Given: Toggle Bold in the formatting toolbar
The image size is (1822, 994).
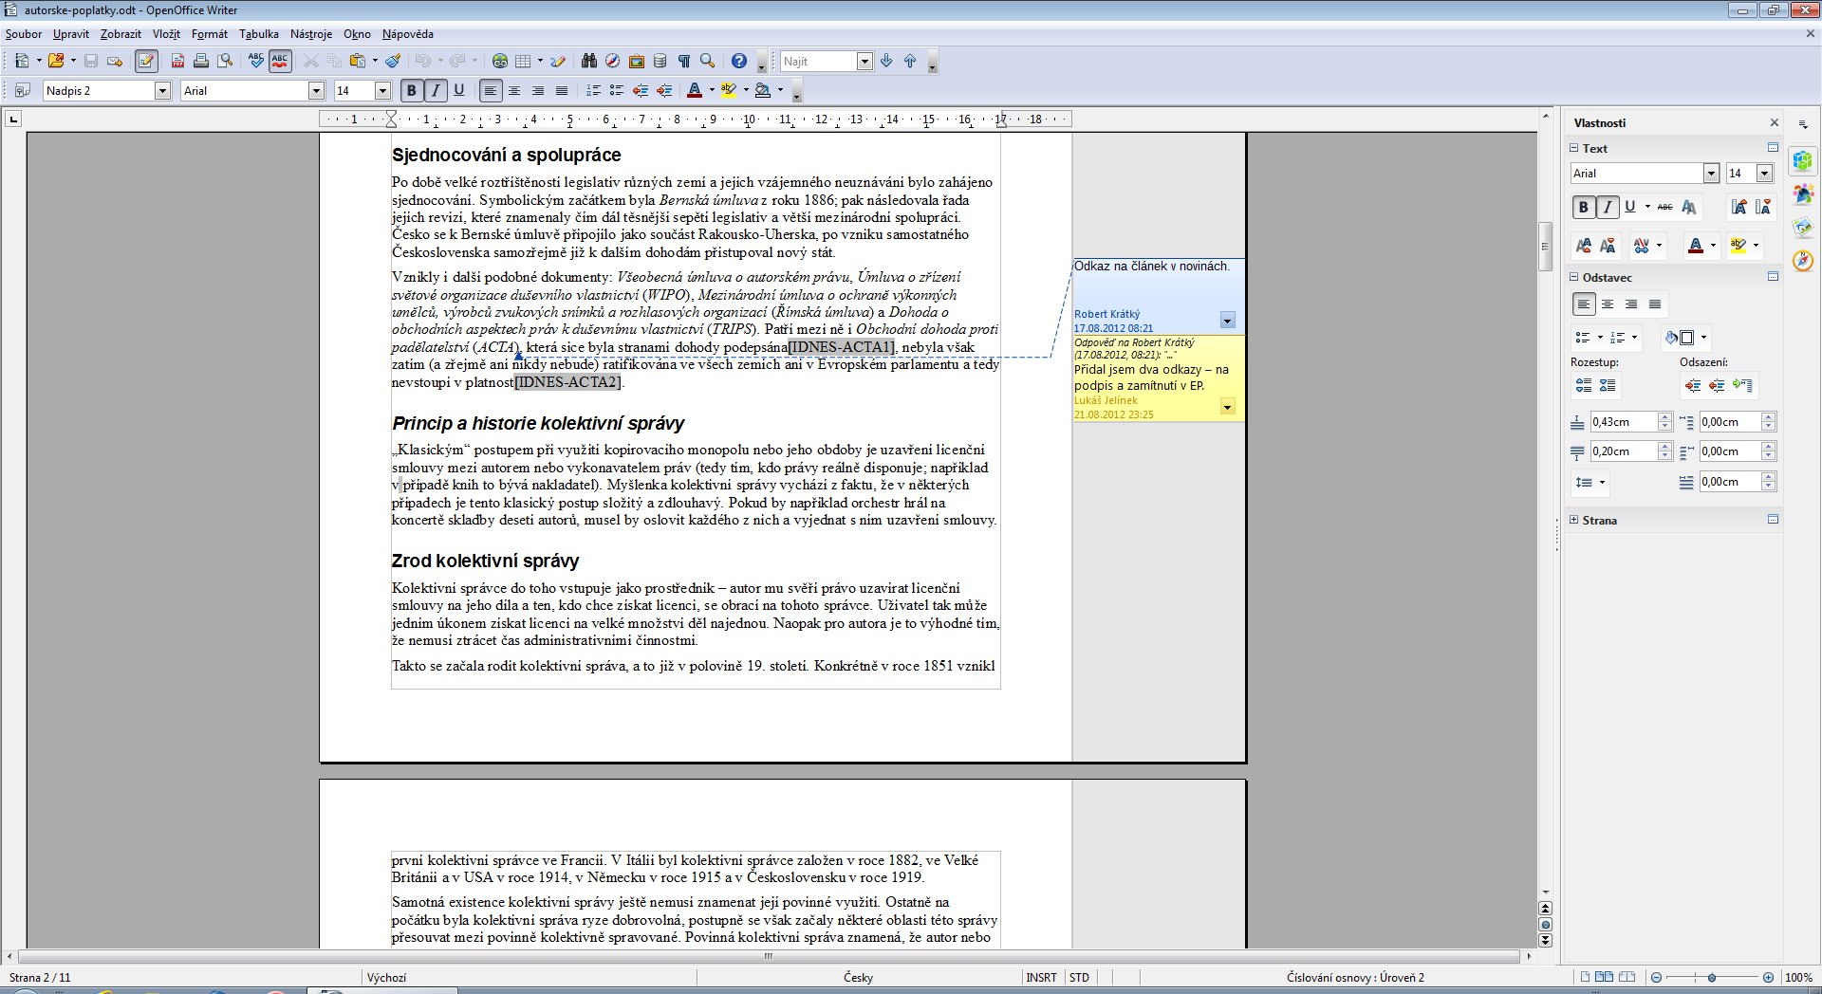Looking at the screenshot, I should (x=412, y=91).
